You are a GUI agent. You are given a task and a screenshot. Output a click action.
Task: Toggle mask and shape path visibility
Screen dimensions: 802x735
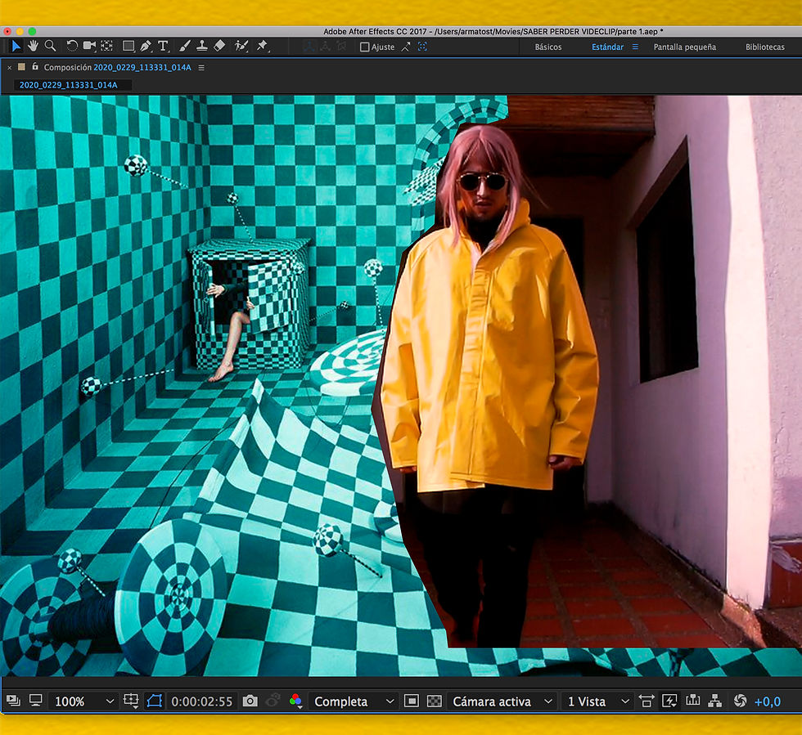pyautogui.click(x=154, y=701)
